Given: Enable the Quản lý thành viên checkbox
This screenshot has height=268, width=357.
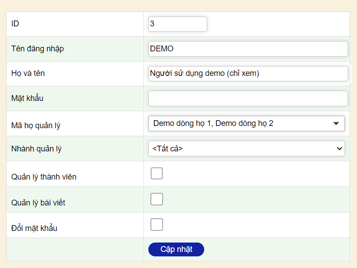Looking at the screenshot, I should coord(157,173).
